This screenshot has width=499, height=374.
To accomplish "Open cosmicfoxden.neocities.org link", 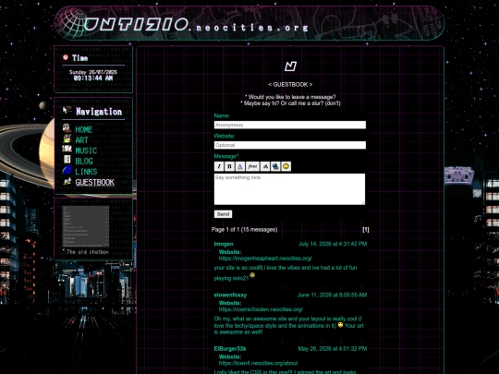I will point(261,309).
